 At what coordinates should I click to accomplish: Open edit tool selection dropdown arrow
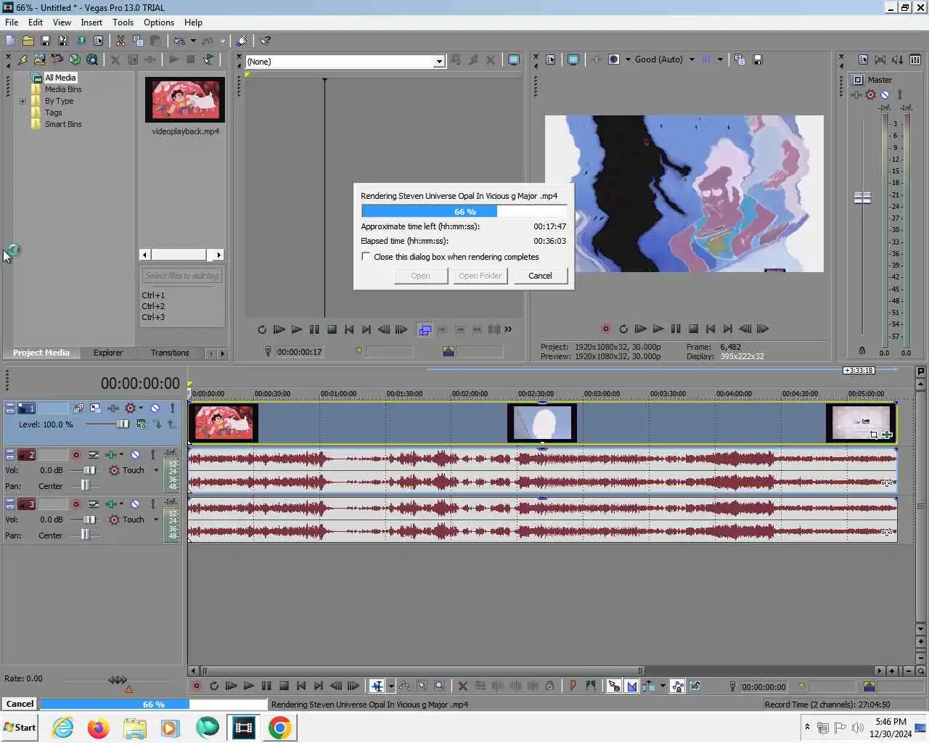[391, 686]
